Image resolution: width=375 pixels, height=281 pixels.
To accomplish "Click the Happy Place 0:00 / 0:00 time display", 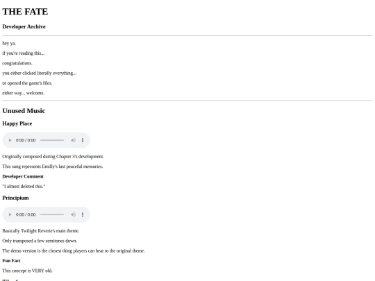I will pyautogui.click(x=26, y=140).
